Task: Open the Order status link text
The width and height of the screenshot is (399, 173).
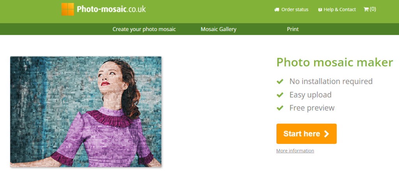Action: pos(295,10)
